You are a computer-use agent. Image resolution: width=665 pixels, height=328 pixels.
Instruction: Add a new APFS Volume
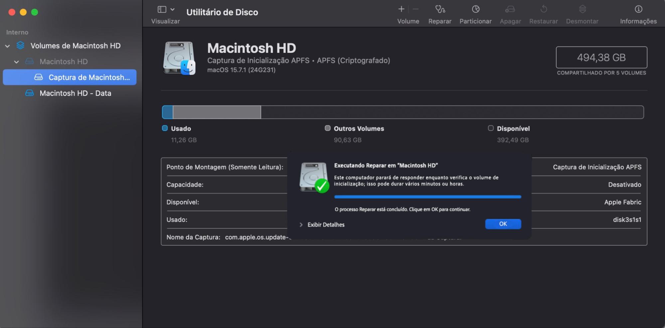point(401,9)
